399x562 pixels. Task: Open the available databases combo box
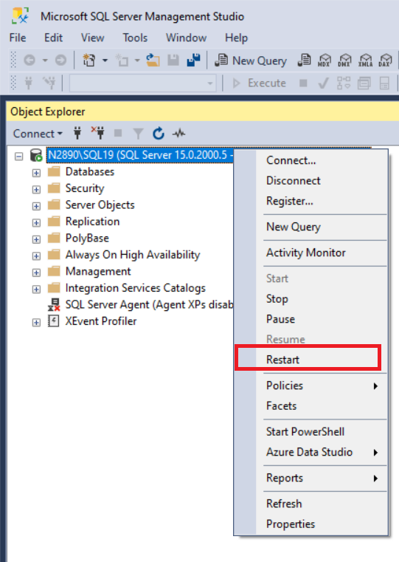tap(143, 83)
